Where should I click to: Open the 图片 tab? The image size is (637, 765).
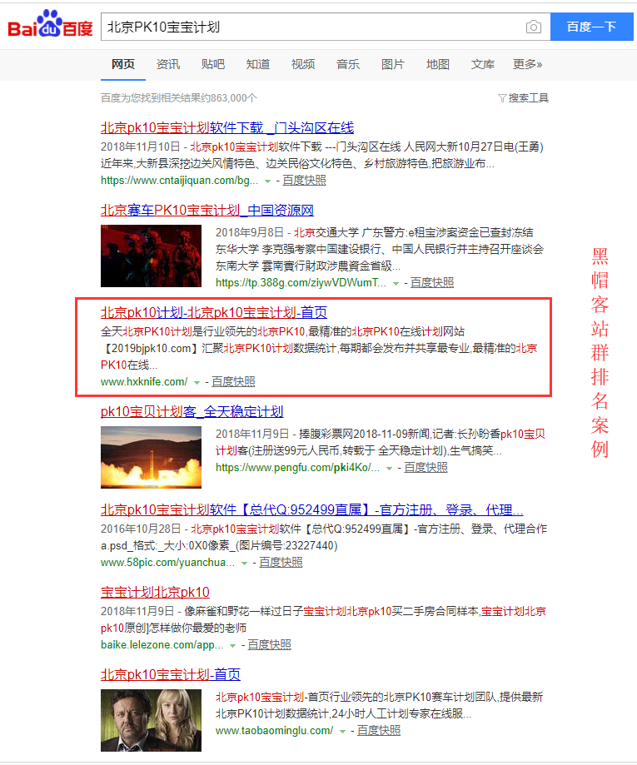392,64
